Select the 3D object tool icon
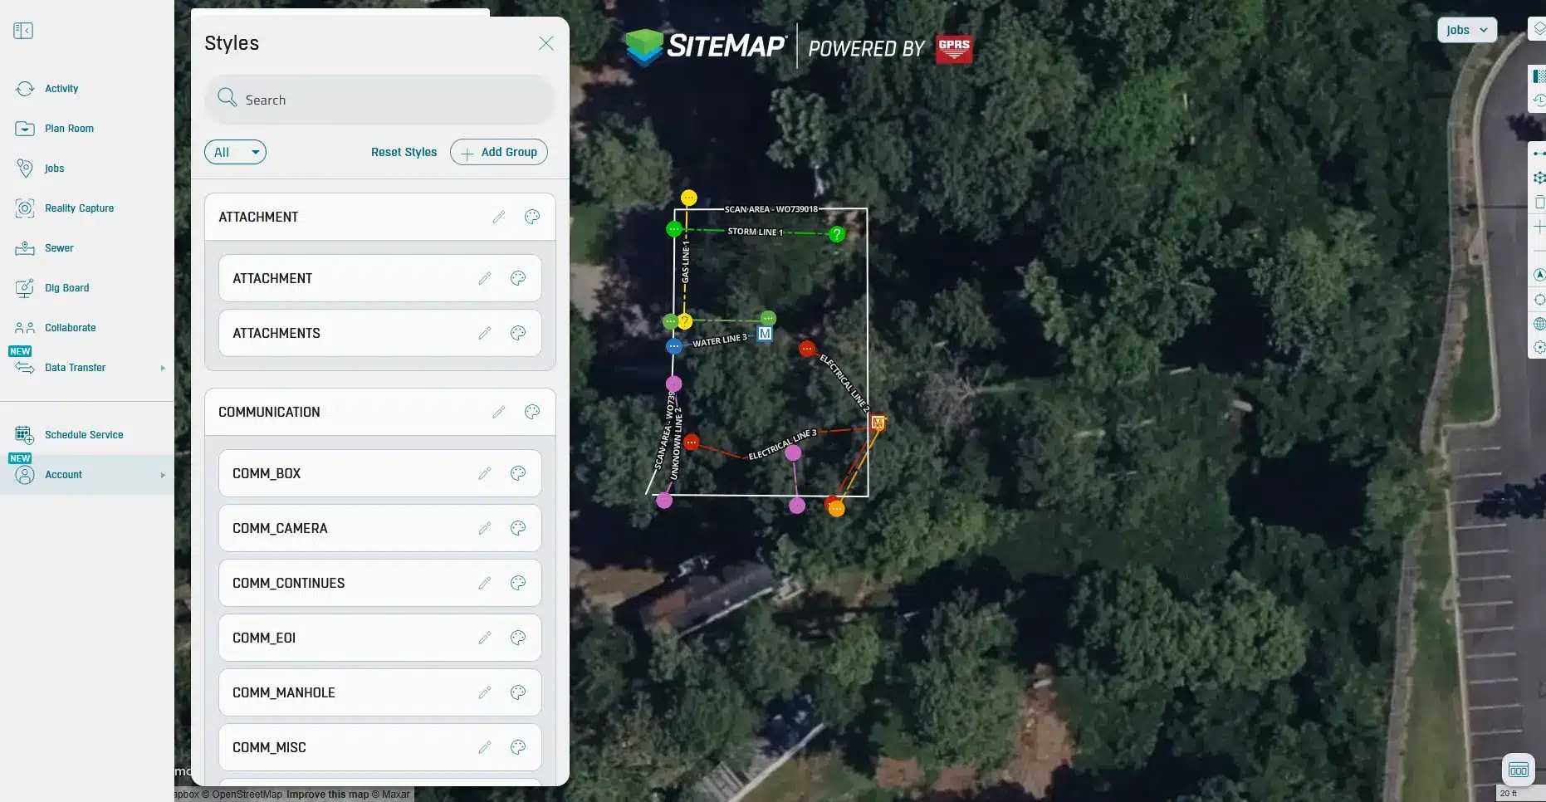Viewport: 1546px width, 802px height. click(1540, 178)
